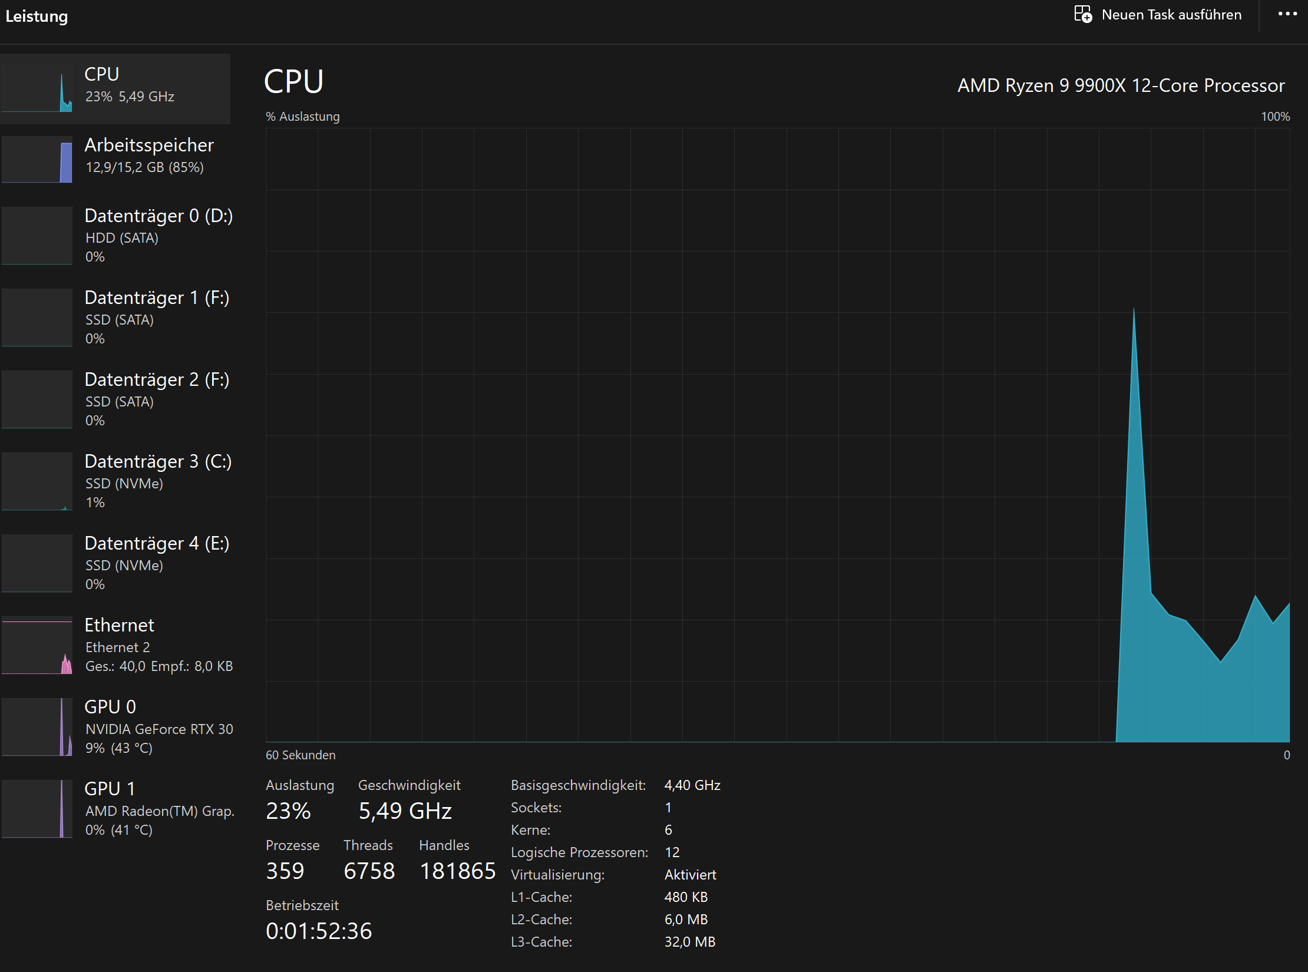Viewport: 1308px width, 972px height.
Task: Select GPU 1 AMD Radeon entry
Action: click(158, 809)
